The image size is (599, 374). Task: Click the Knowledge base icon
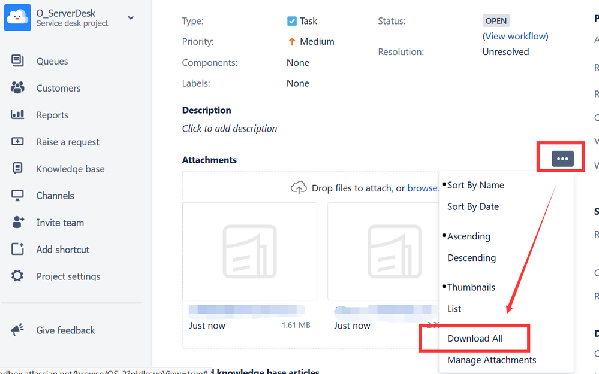pyautogui.click(x=17, y=168)
